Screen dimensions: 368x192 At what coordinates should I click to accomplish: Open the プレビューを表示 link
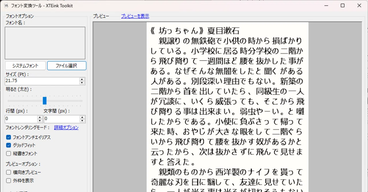tap(135, 16)
